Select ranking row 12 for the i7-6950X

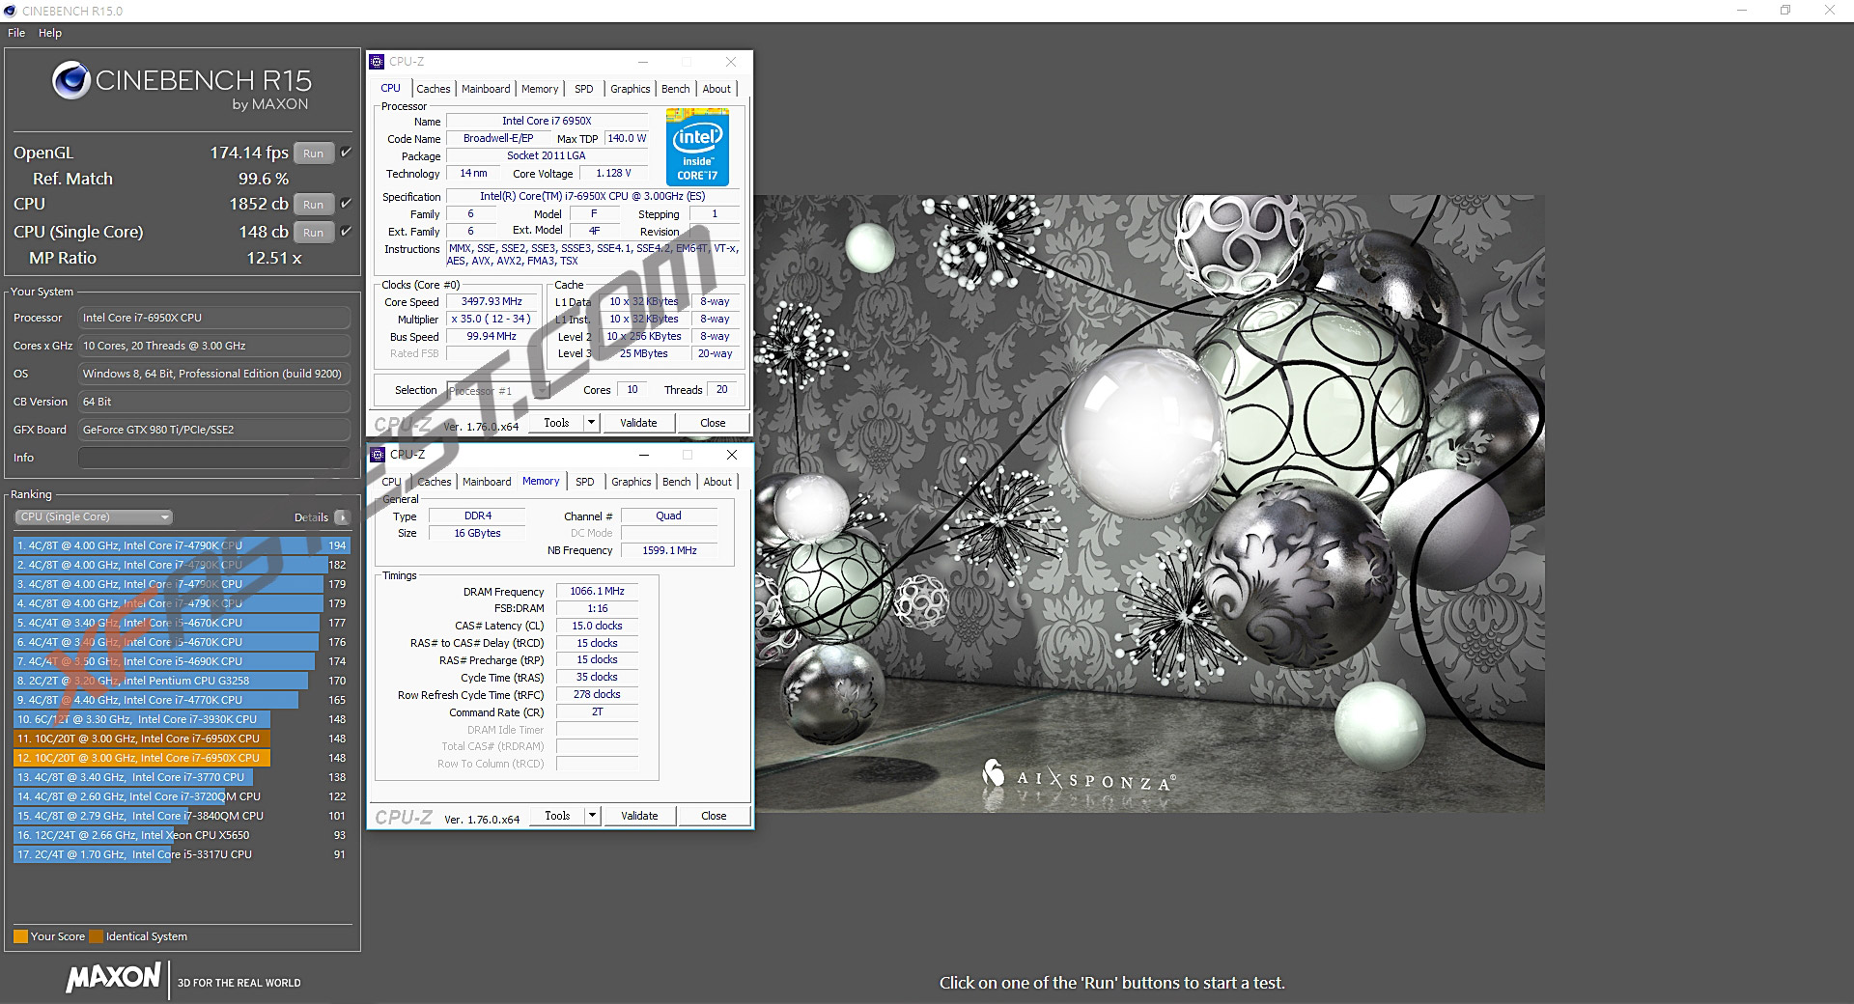(182, 758)
